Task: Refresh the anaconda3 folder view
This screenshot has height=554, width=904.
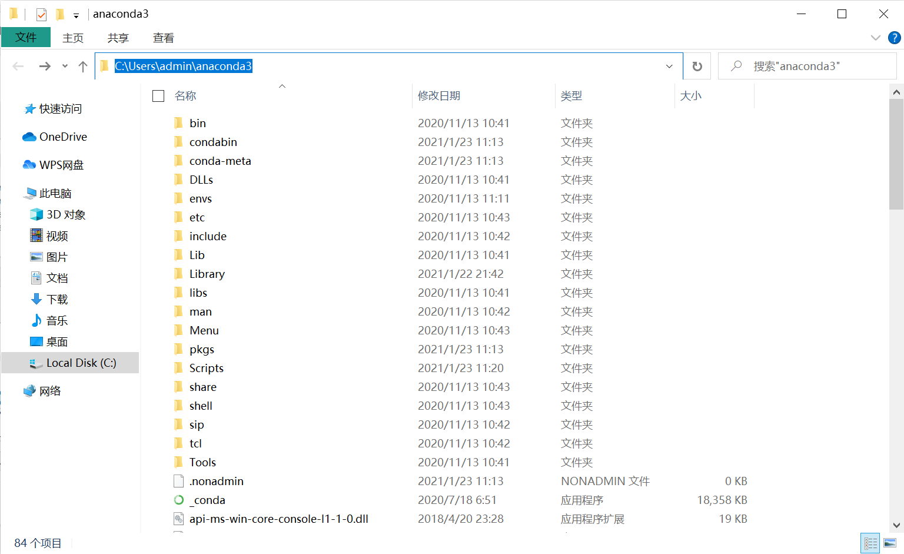Action: point(697,66)
